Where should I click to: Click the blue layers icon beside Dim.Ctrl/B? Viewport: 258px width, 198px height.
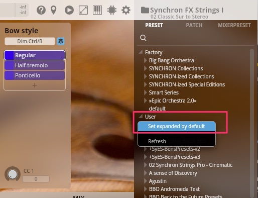point(61,41)
